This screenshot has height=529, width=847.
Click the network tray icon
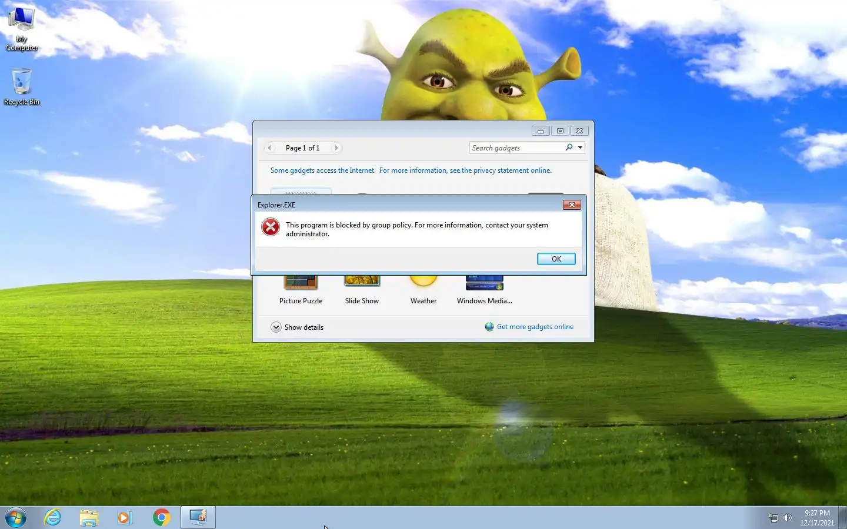773,518
